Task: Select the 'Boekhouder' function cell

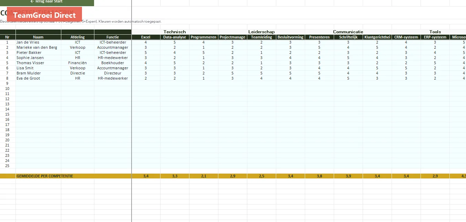Action: pos(113,63)
